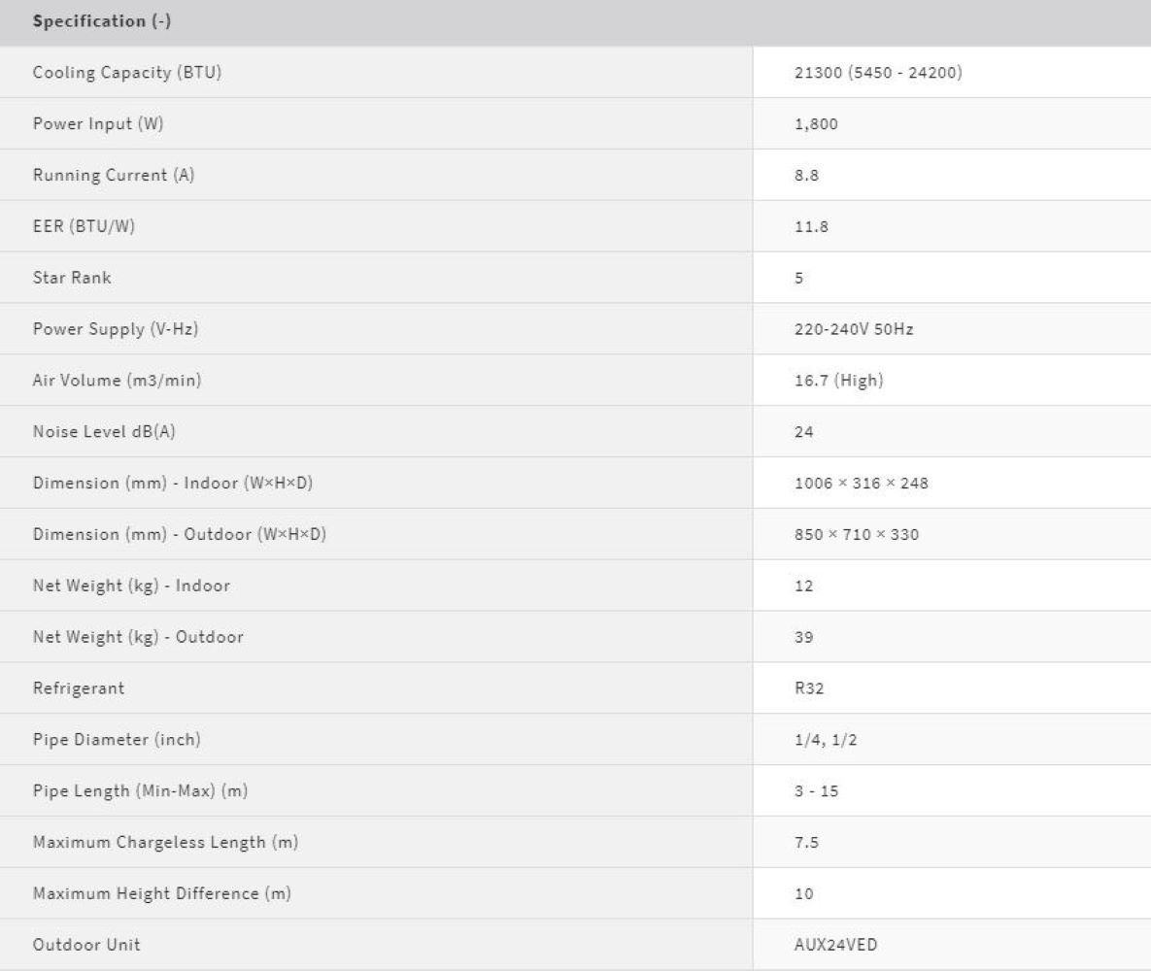Select the 21300 (5450 - 24200) value

[878, 73]
